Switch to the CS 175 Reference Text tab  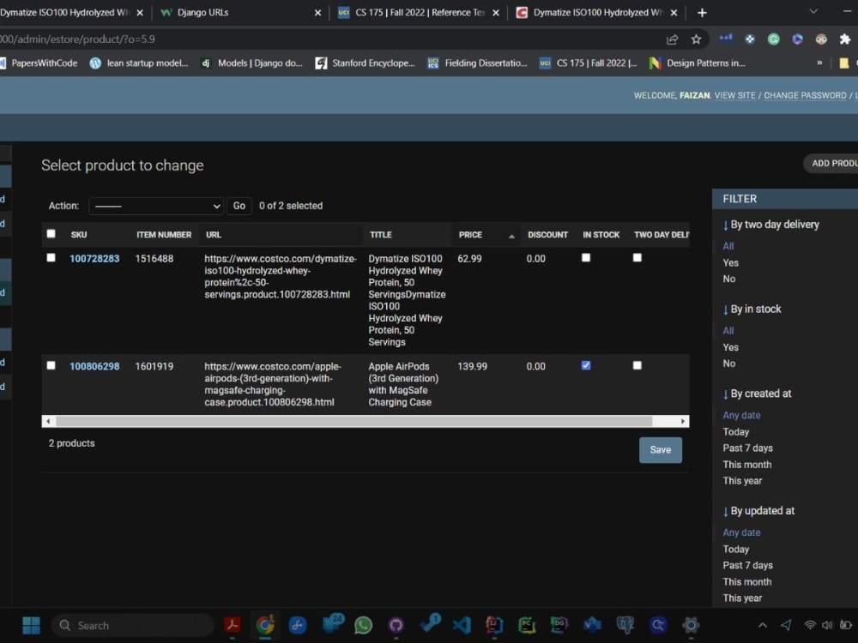click(x=413, y=13)
